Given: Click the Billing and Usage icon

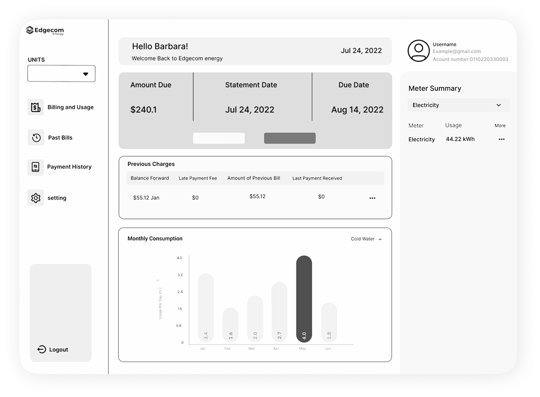Looking at the screenshot, I should (35, 107).
